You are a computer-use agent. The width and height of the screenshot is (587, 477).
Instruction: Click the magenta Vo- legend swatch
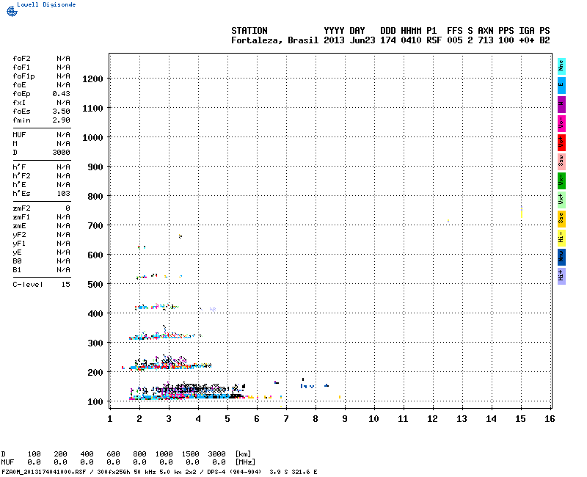pos(561,123)
